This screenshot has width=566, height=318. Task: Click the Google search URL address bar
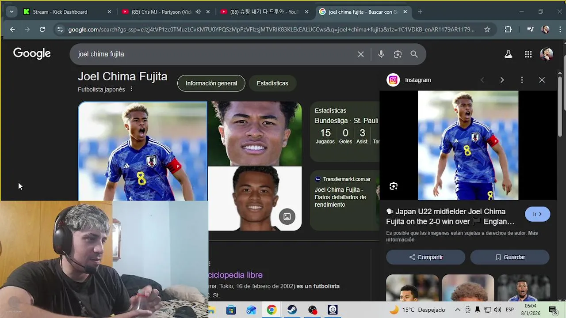tap(272, 30)
